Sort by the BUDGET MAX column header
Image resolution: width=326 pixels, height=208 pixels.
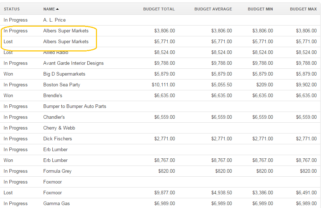coord(303,9)
